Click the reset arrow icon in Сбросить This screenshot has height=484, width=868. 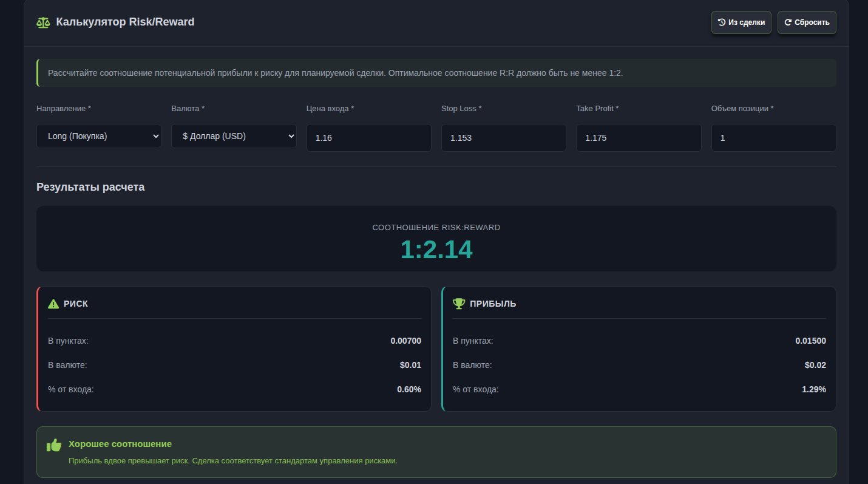(788, 22)
